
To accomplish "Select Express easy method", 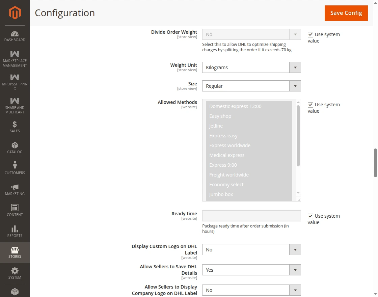I will click(x=249, y=136).
